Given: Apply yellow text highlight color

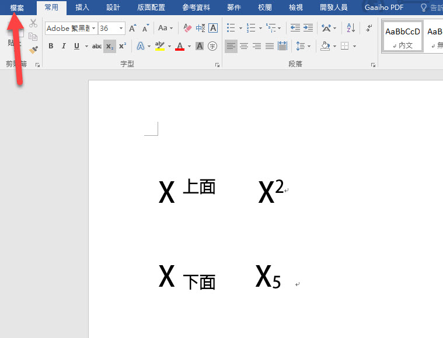Looking at the screenshot, I should tap(160, 46).
